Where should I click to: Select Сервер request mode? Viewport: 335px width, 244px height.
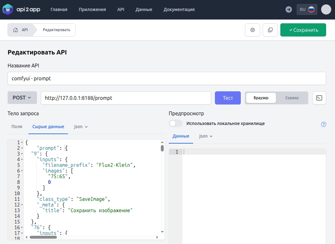pyautogui.click(x=292, y=98)
